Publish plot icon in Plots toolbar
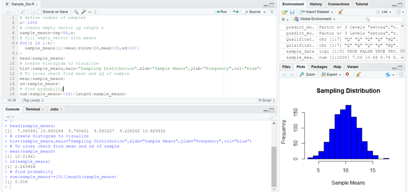The width and height of the screenshot is (408, 192). (x=388, y=75)
